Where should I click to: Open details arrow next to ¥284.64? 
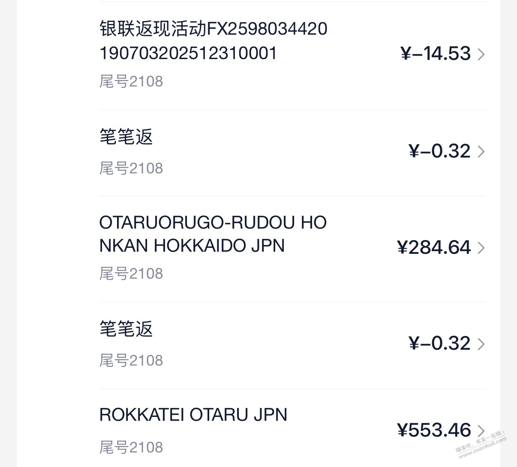(481, 248)
